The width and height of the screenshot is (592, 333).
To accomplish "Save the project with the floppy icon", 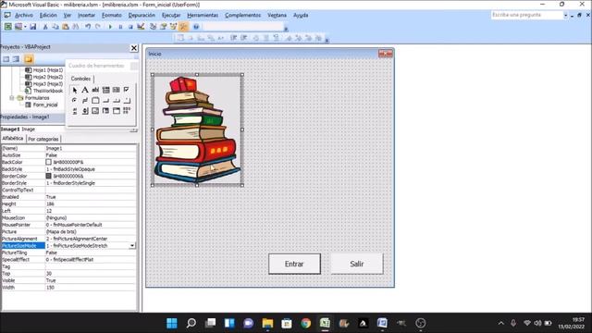I will click(x=33, y=27).
